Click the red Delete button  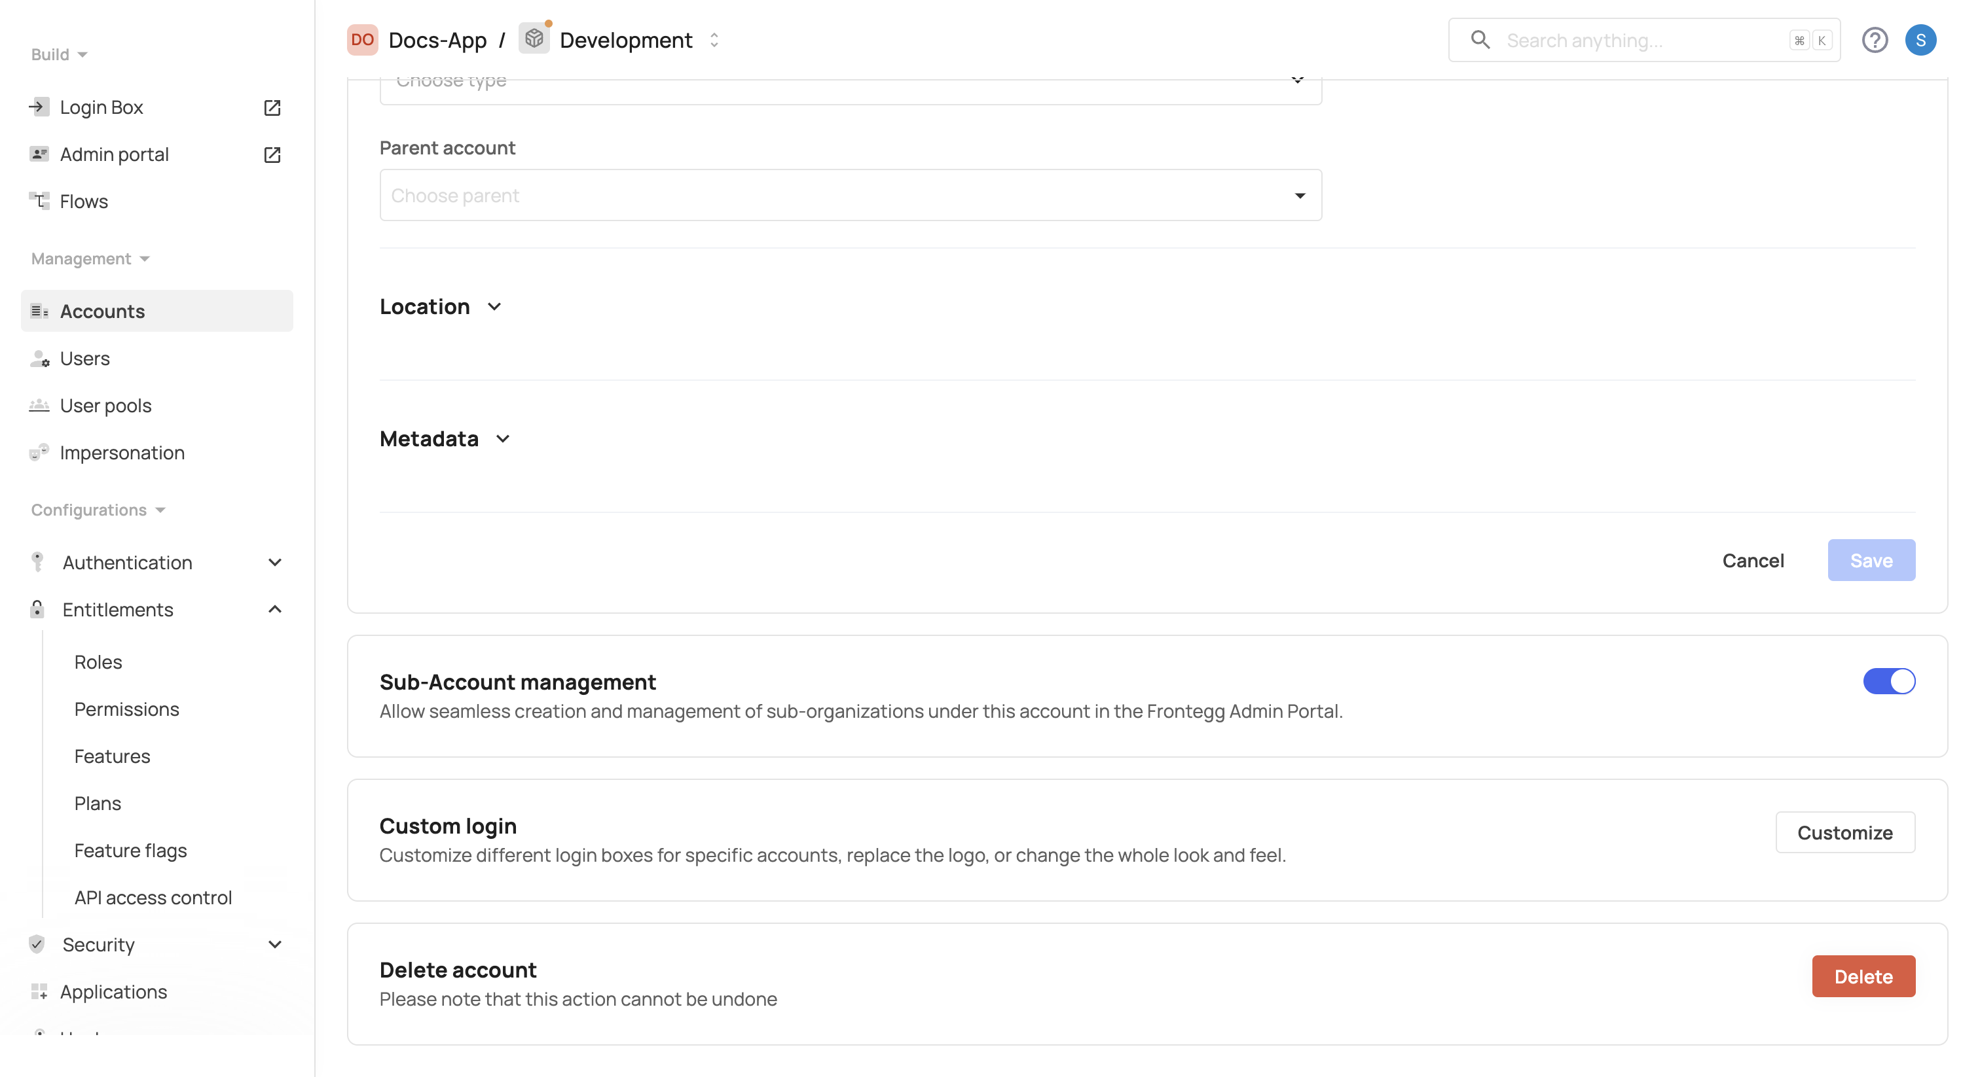coord(1862,976)
